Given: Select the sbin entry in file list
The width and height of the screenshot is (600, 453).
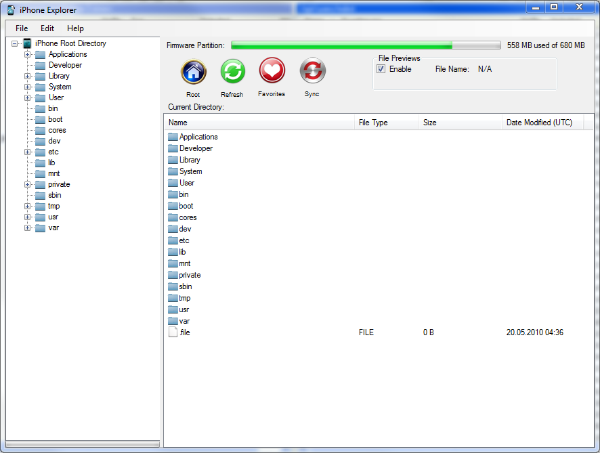Looking at the screenshot, I should pyautogui.click(x=186, y=286).
